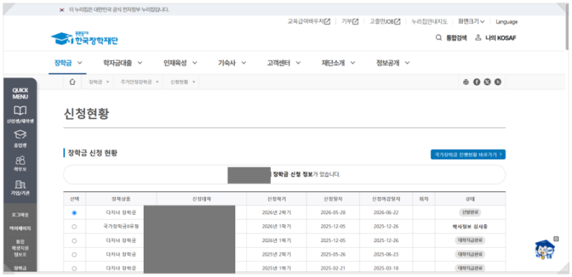Click 신청마감일자 2026-06-22 cell
Image resolution: width=572 pixels, height=277 pixels.
click(386, 213)
